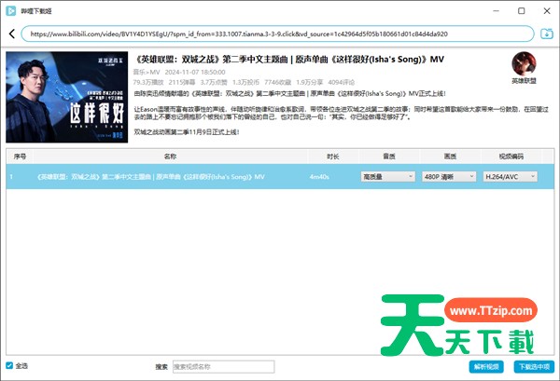Click the 时长 column header
This screenshot has width=560, height=381.
[x=333, y=156]
